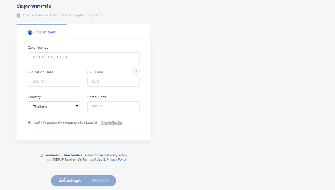Click the empty tab area beside CREDIT CARD

click(108, 31)
